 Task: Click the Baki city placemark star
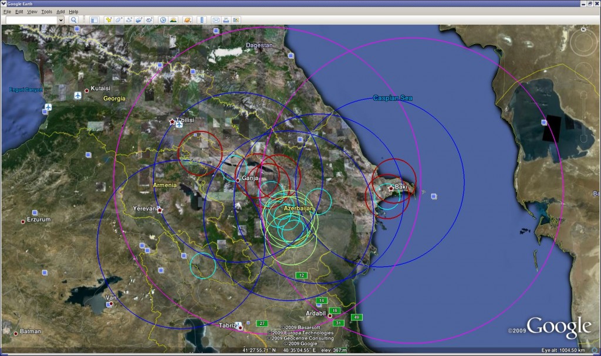click(391, 188)
